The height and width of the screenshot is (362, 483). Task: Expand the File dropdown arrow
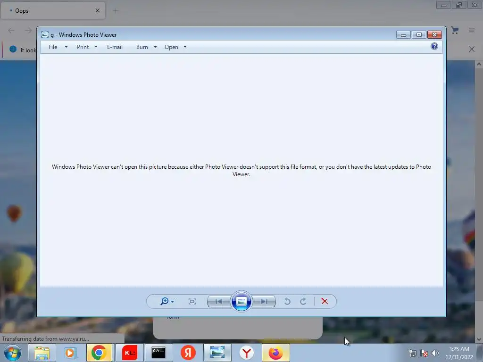[x=66, y=47]
